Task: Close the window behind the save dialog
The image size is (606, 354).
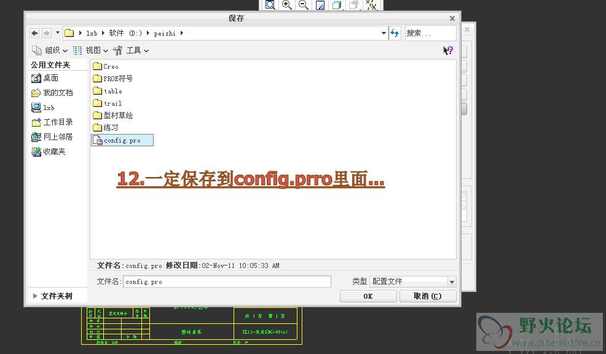Action: click(467, 29)
